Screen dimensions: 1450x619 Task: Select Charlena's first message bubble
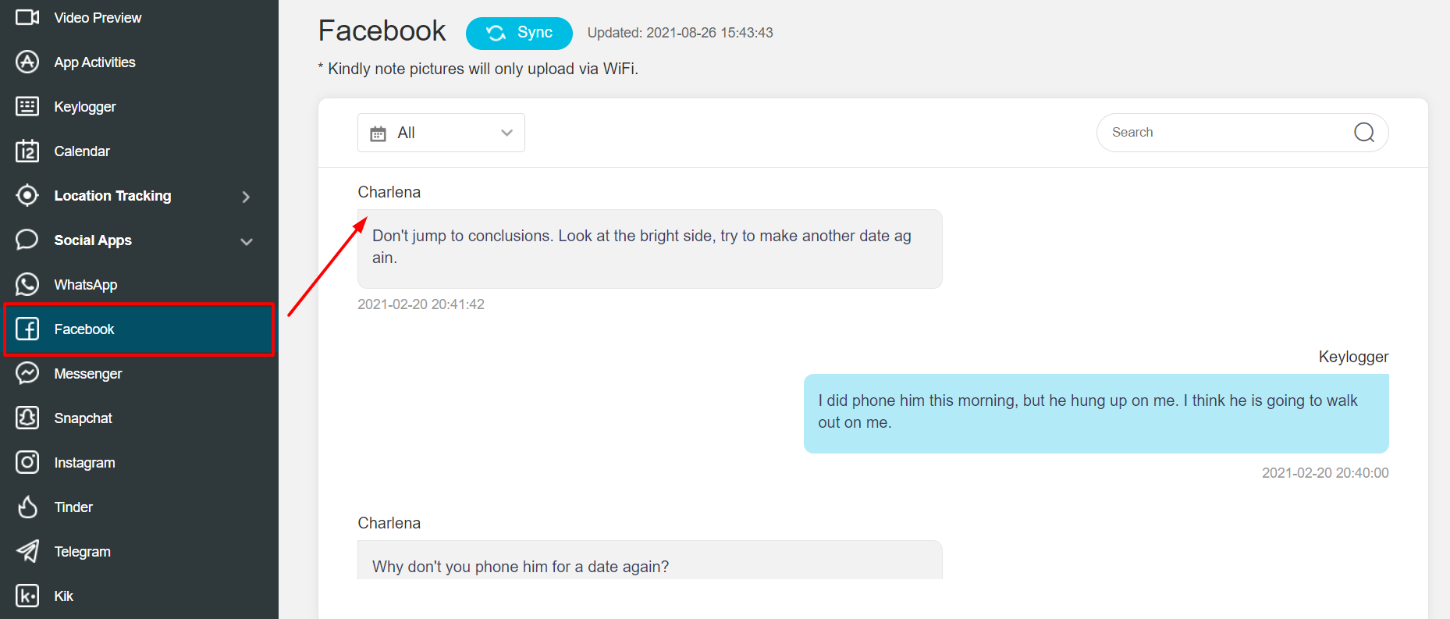pyautogui.click(x=649, y=249)
